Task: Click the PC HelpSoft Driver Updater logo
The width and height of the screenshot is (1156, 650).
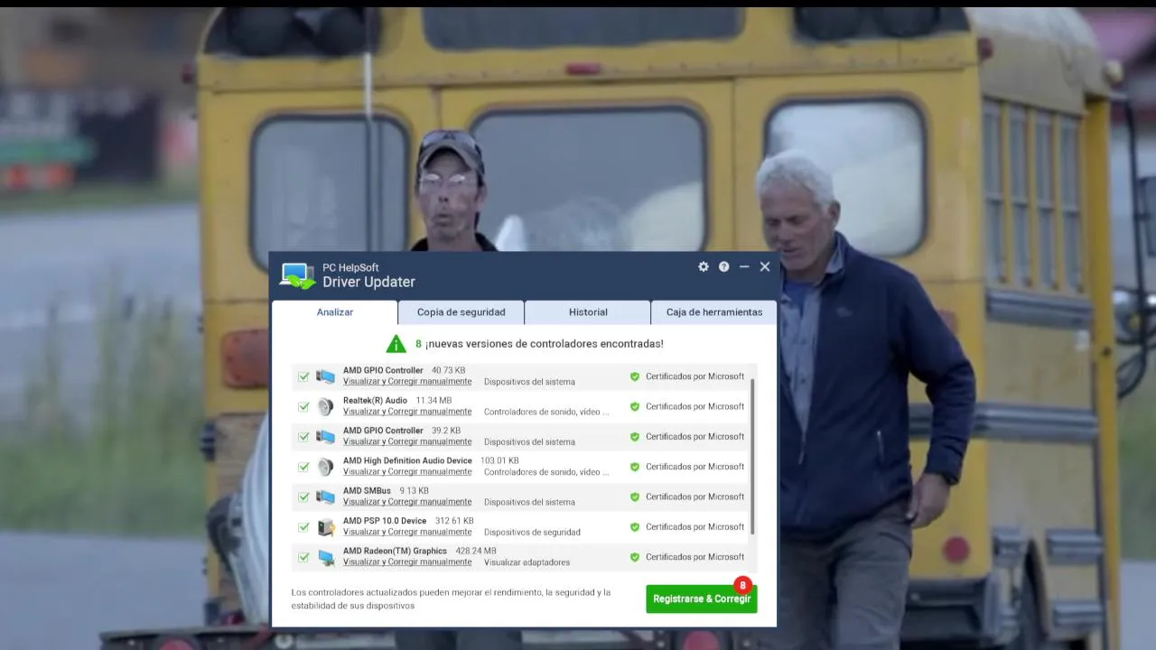Action: pyautogui.click(x=297, y=275)
